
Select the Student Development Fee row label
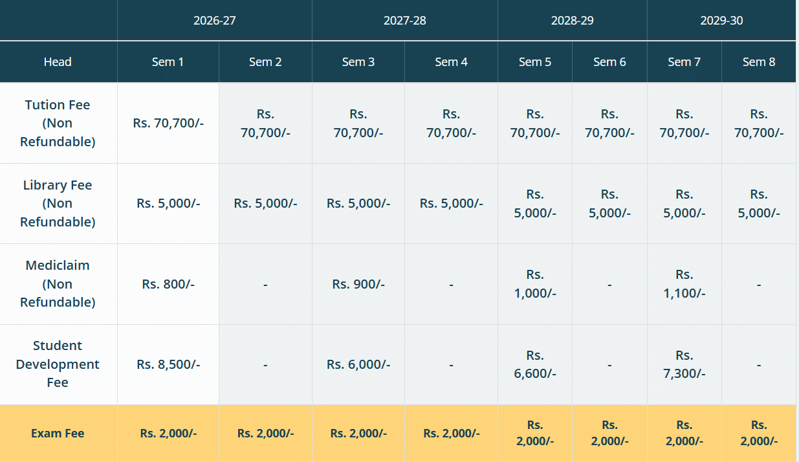pyautogui.click(x=58, y=364)
